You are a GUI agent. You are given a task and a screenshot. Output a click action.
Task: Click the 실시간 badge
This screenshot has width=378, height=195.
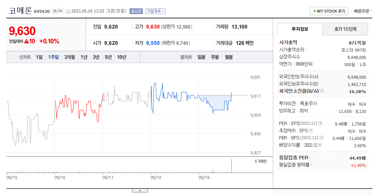click(x=136, y=11)
